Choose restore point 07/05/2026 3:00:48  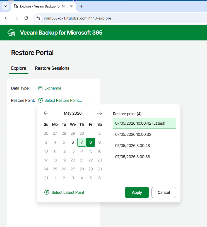pos(145,146)
